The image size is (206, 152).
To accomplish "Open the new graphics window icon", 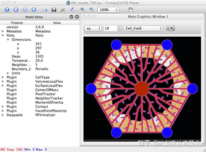I will 130,10.
